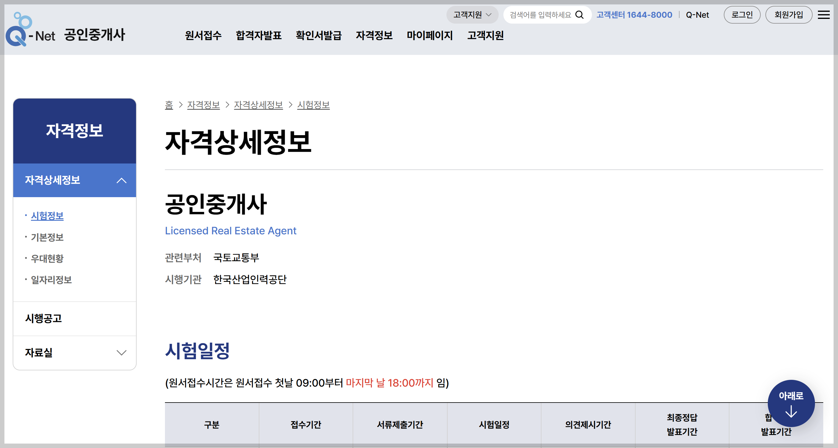Click the 홈 breadcrumb link

[x=169, y=105]
